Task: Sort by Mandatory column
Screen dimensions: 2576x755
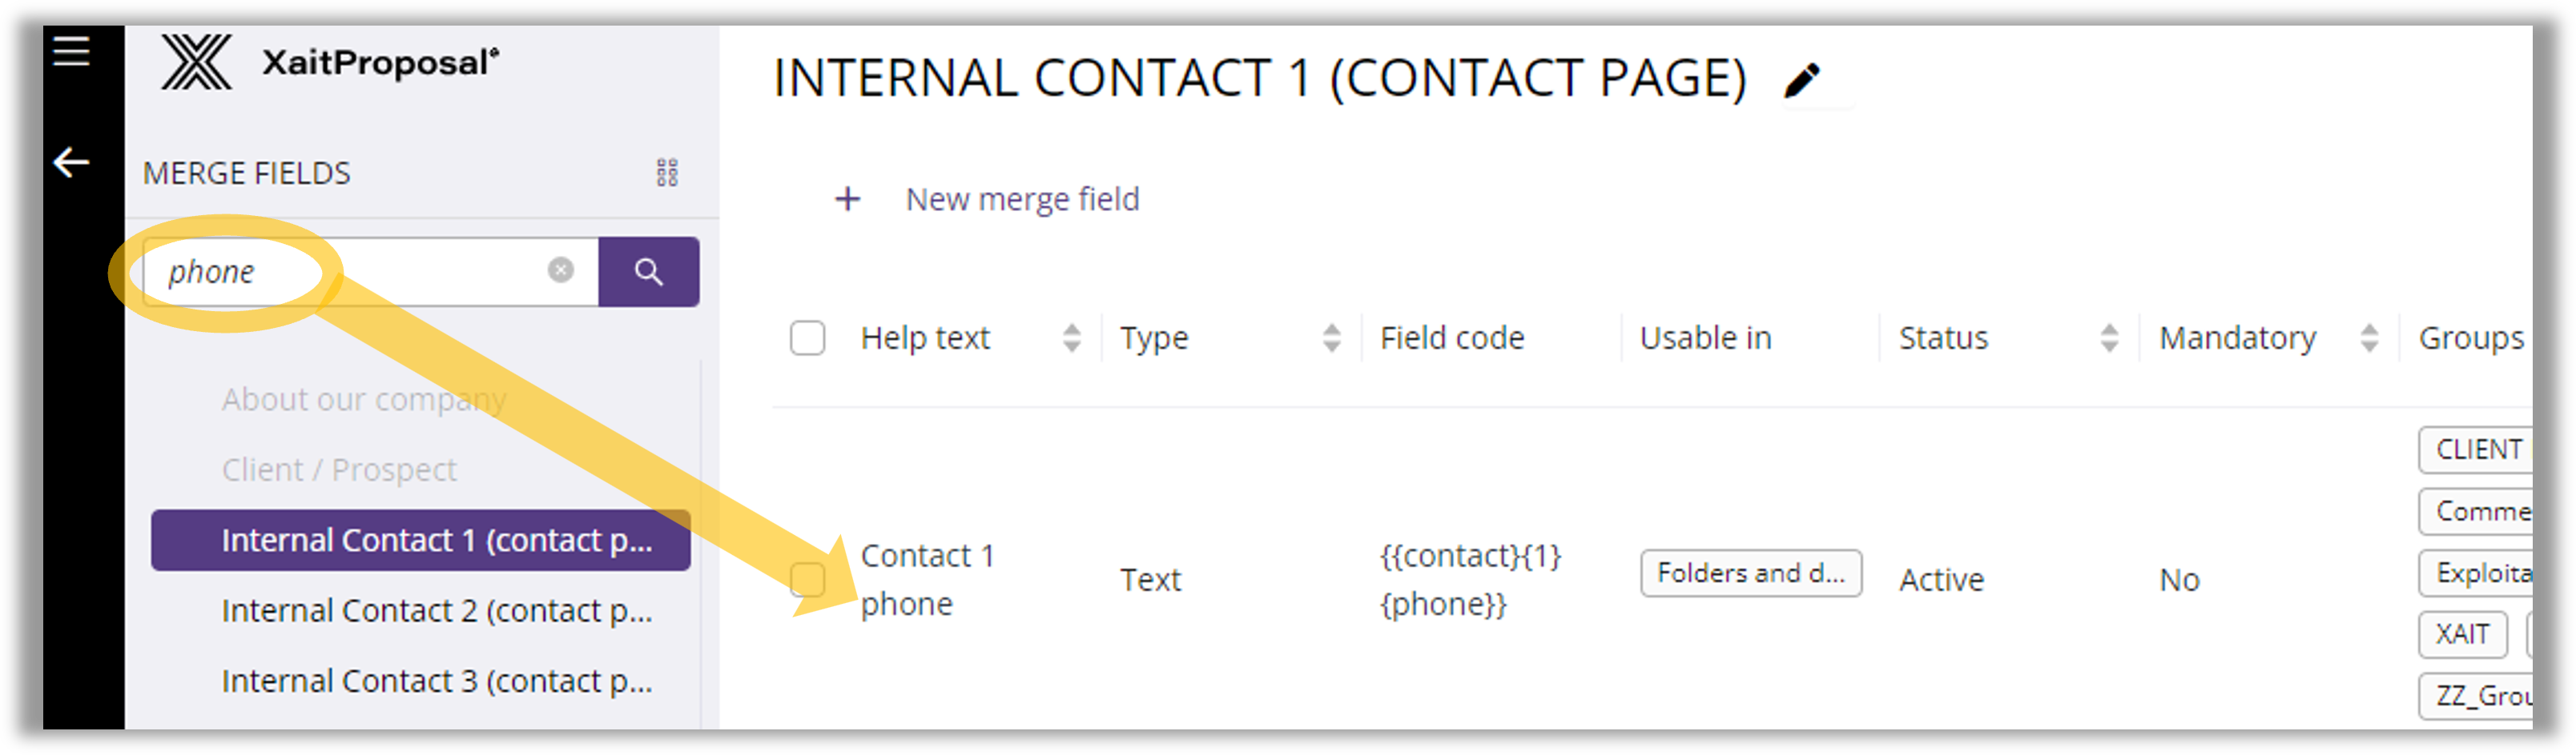Action: click(2369, 338)
